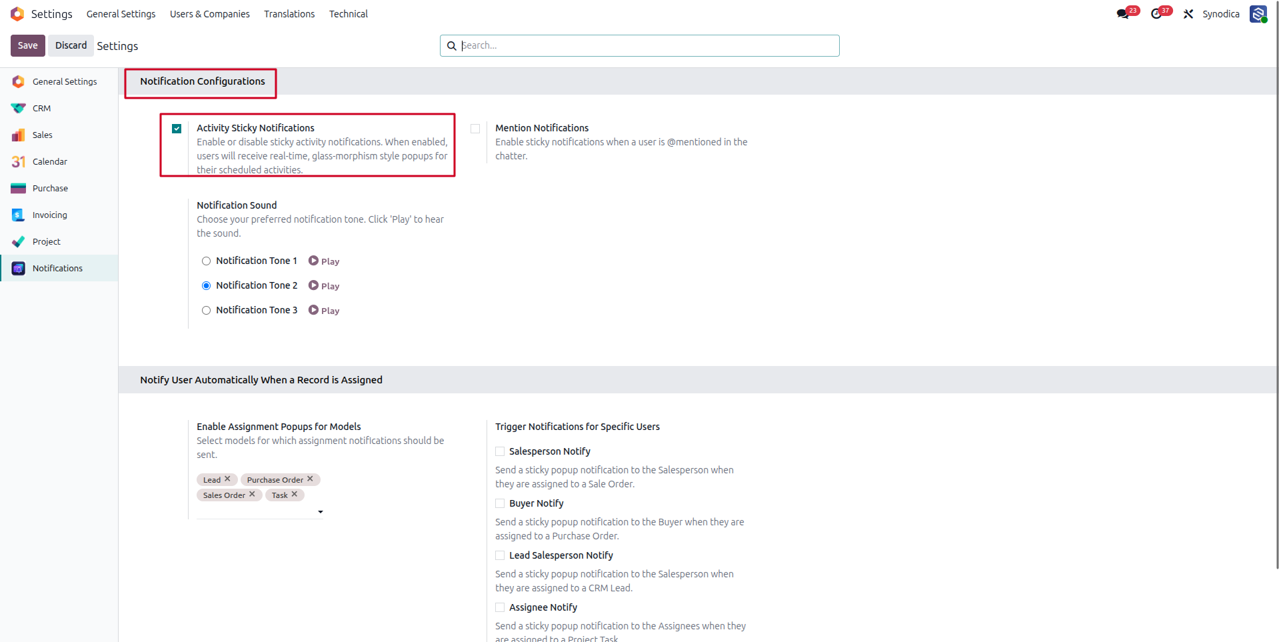Disable Activity Sticky Notifications checkbox

point(177,129)
